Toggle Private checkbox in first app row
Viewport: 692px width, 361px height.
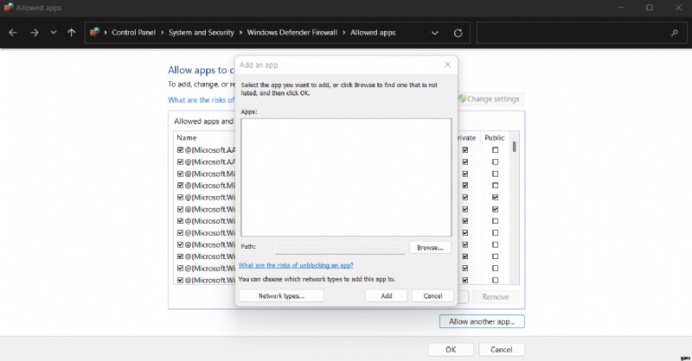click(x=465, y=150)
